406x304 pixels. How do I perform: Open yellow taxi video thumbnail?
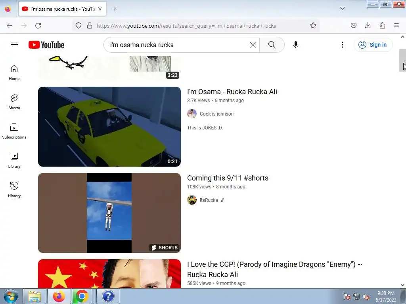point(109,127)
